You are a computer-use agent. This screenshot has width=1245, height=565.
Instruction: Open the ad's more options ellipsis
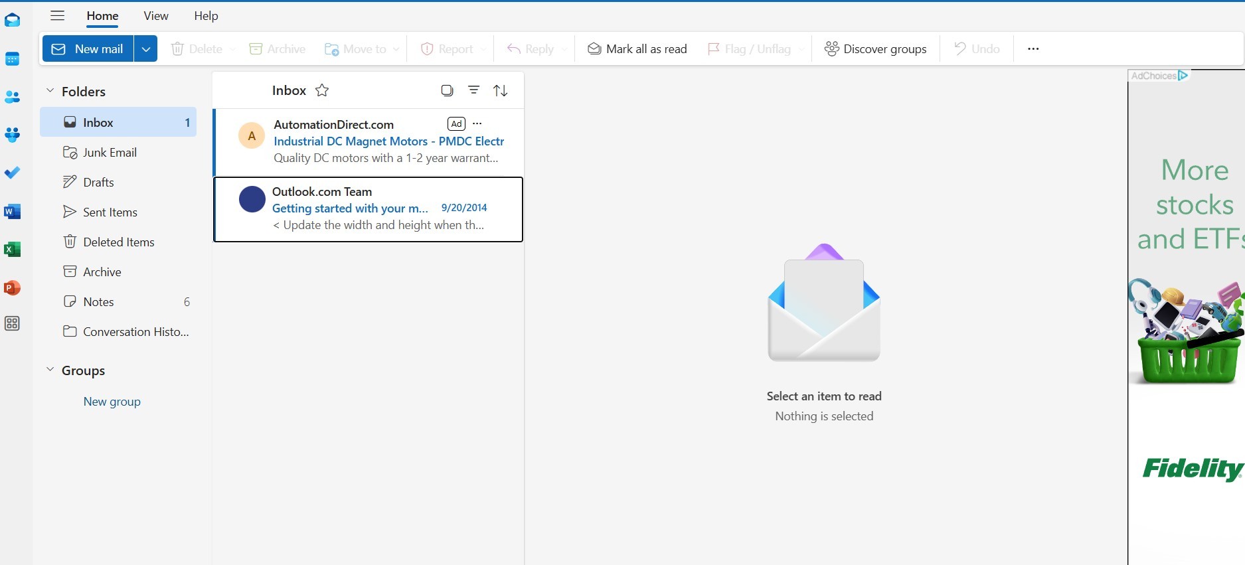tap(477, 123)
